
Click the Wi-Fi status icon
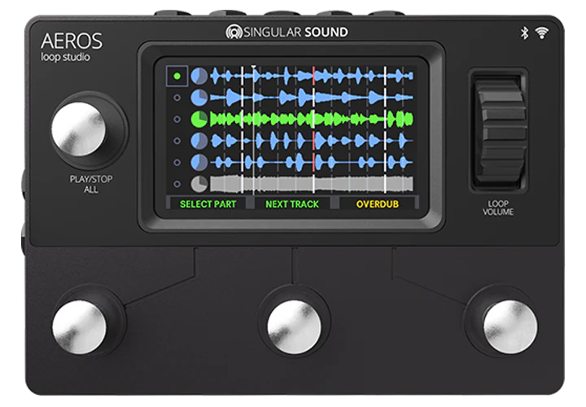tap(542, 33)
